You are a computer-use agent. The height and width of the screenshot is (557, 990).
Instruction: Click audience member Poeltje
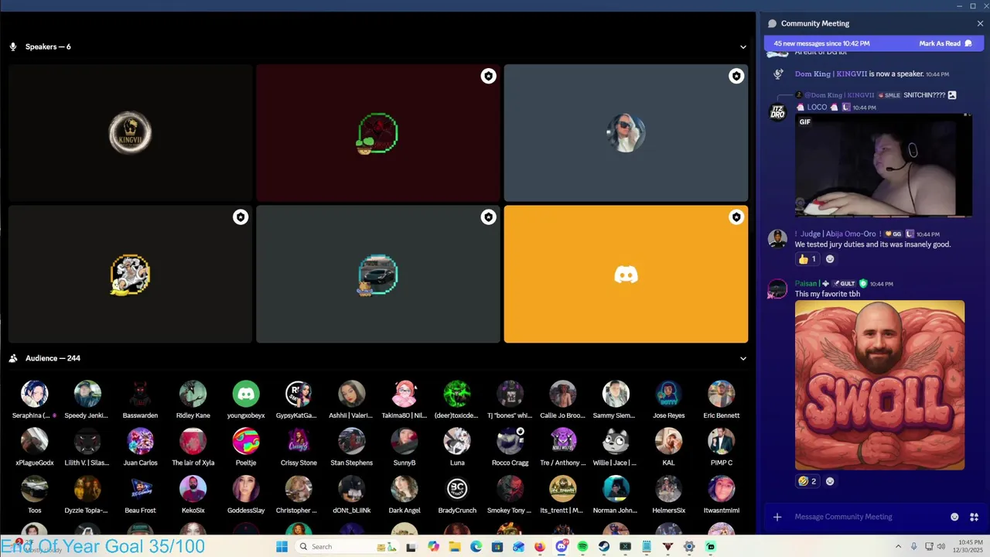click(x=246, y=447)
